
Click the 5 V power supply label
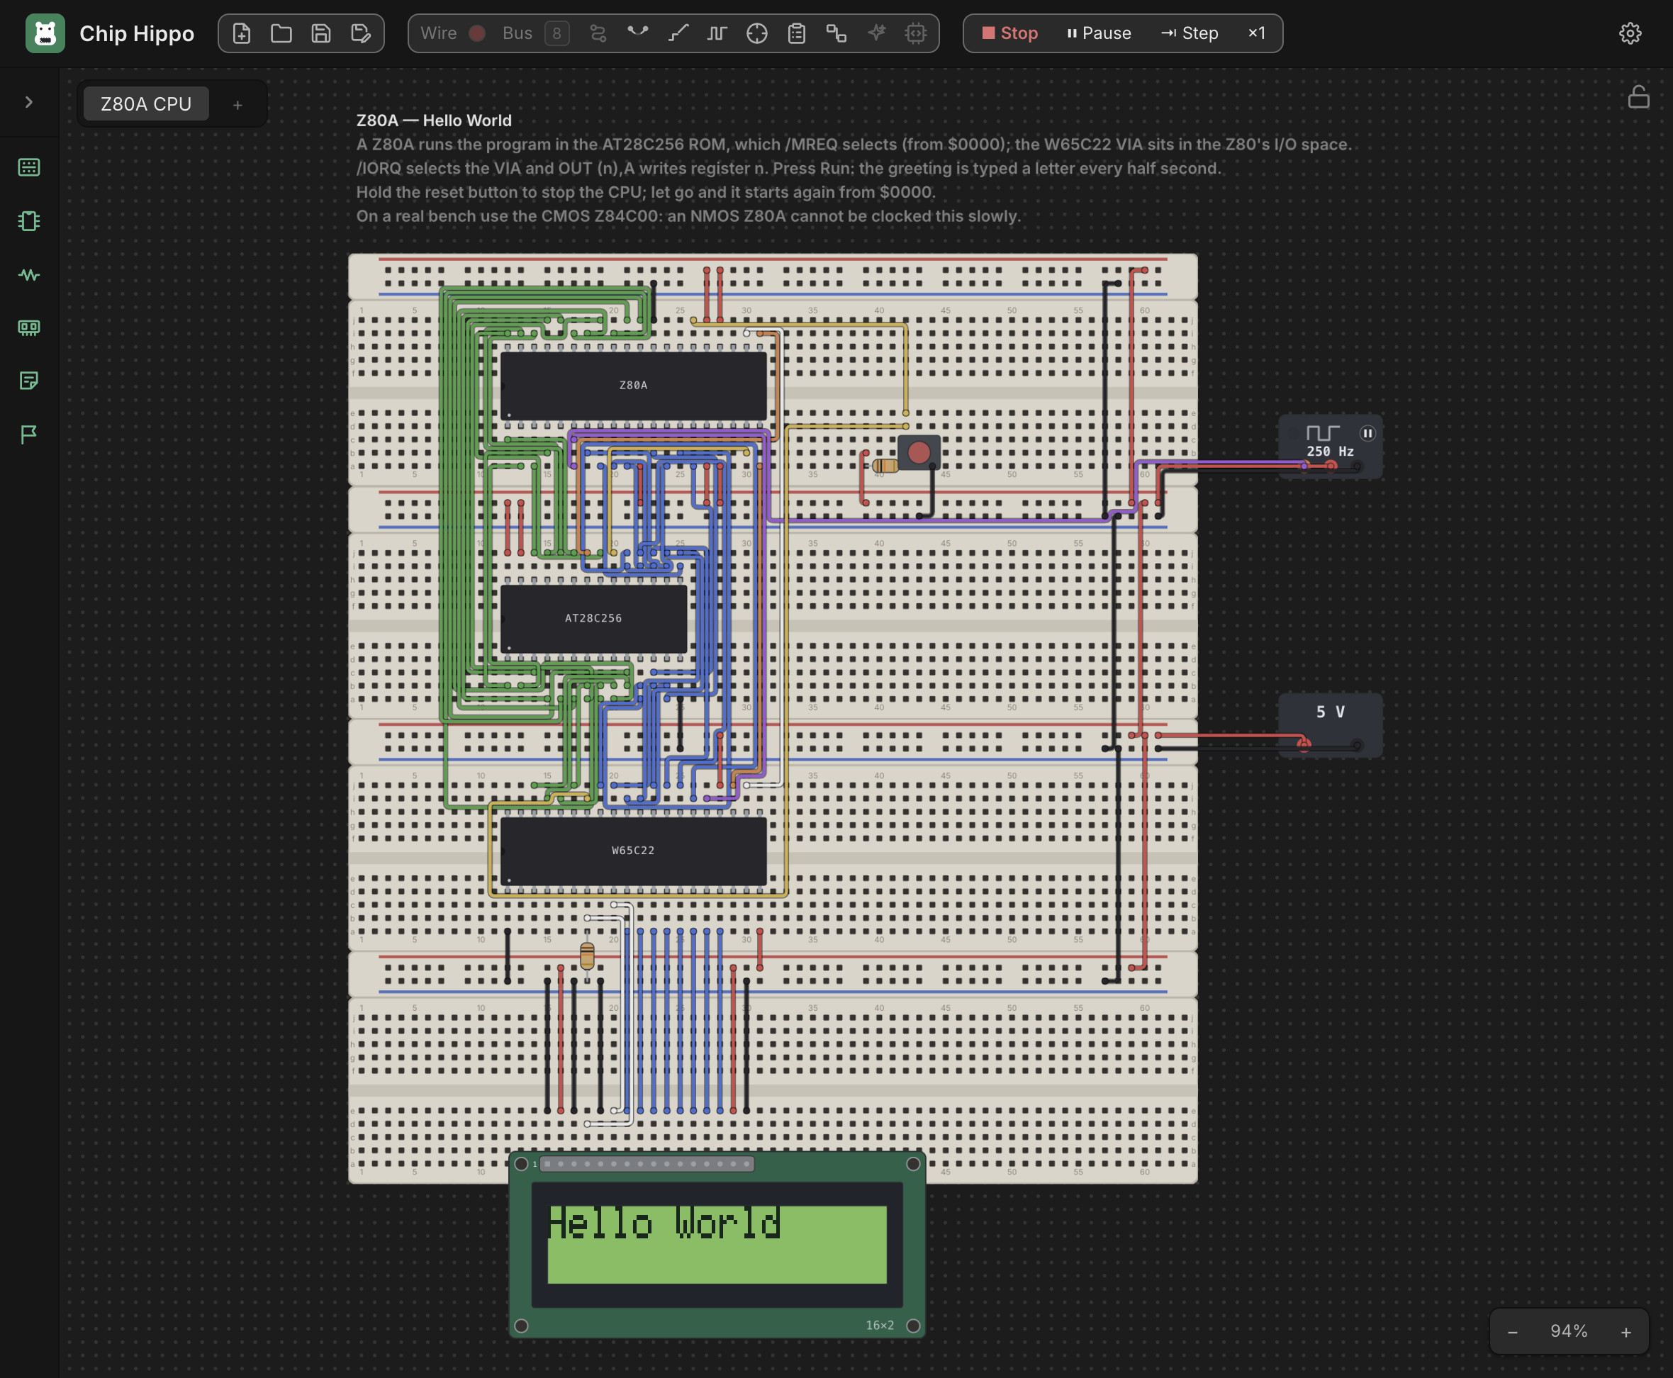tap(1330, 712)
